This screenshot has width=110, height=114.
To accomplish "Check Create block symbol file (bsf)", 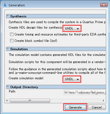I will (x=12, y=40).
